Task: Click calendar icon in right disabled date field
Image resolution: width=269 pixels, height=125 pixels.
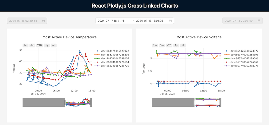Action: 259,21
